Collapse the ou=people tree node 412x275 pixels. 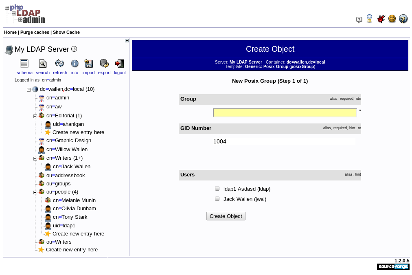click(35, 192)
